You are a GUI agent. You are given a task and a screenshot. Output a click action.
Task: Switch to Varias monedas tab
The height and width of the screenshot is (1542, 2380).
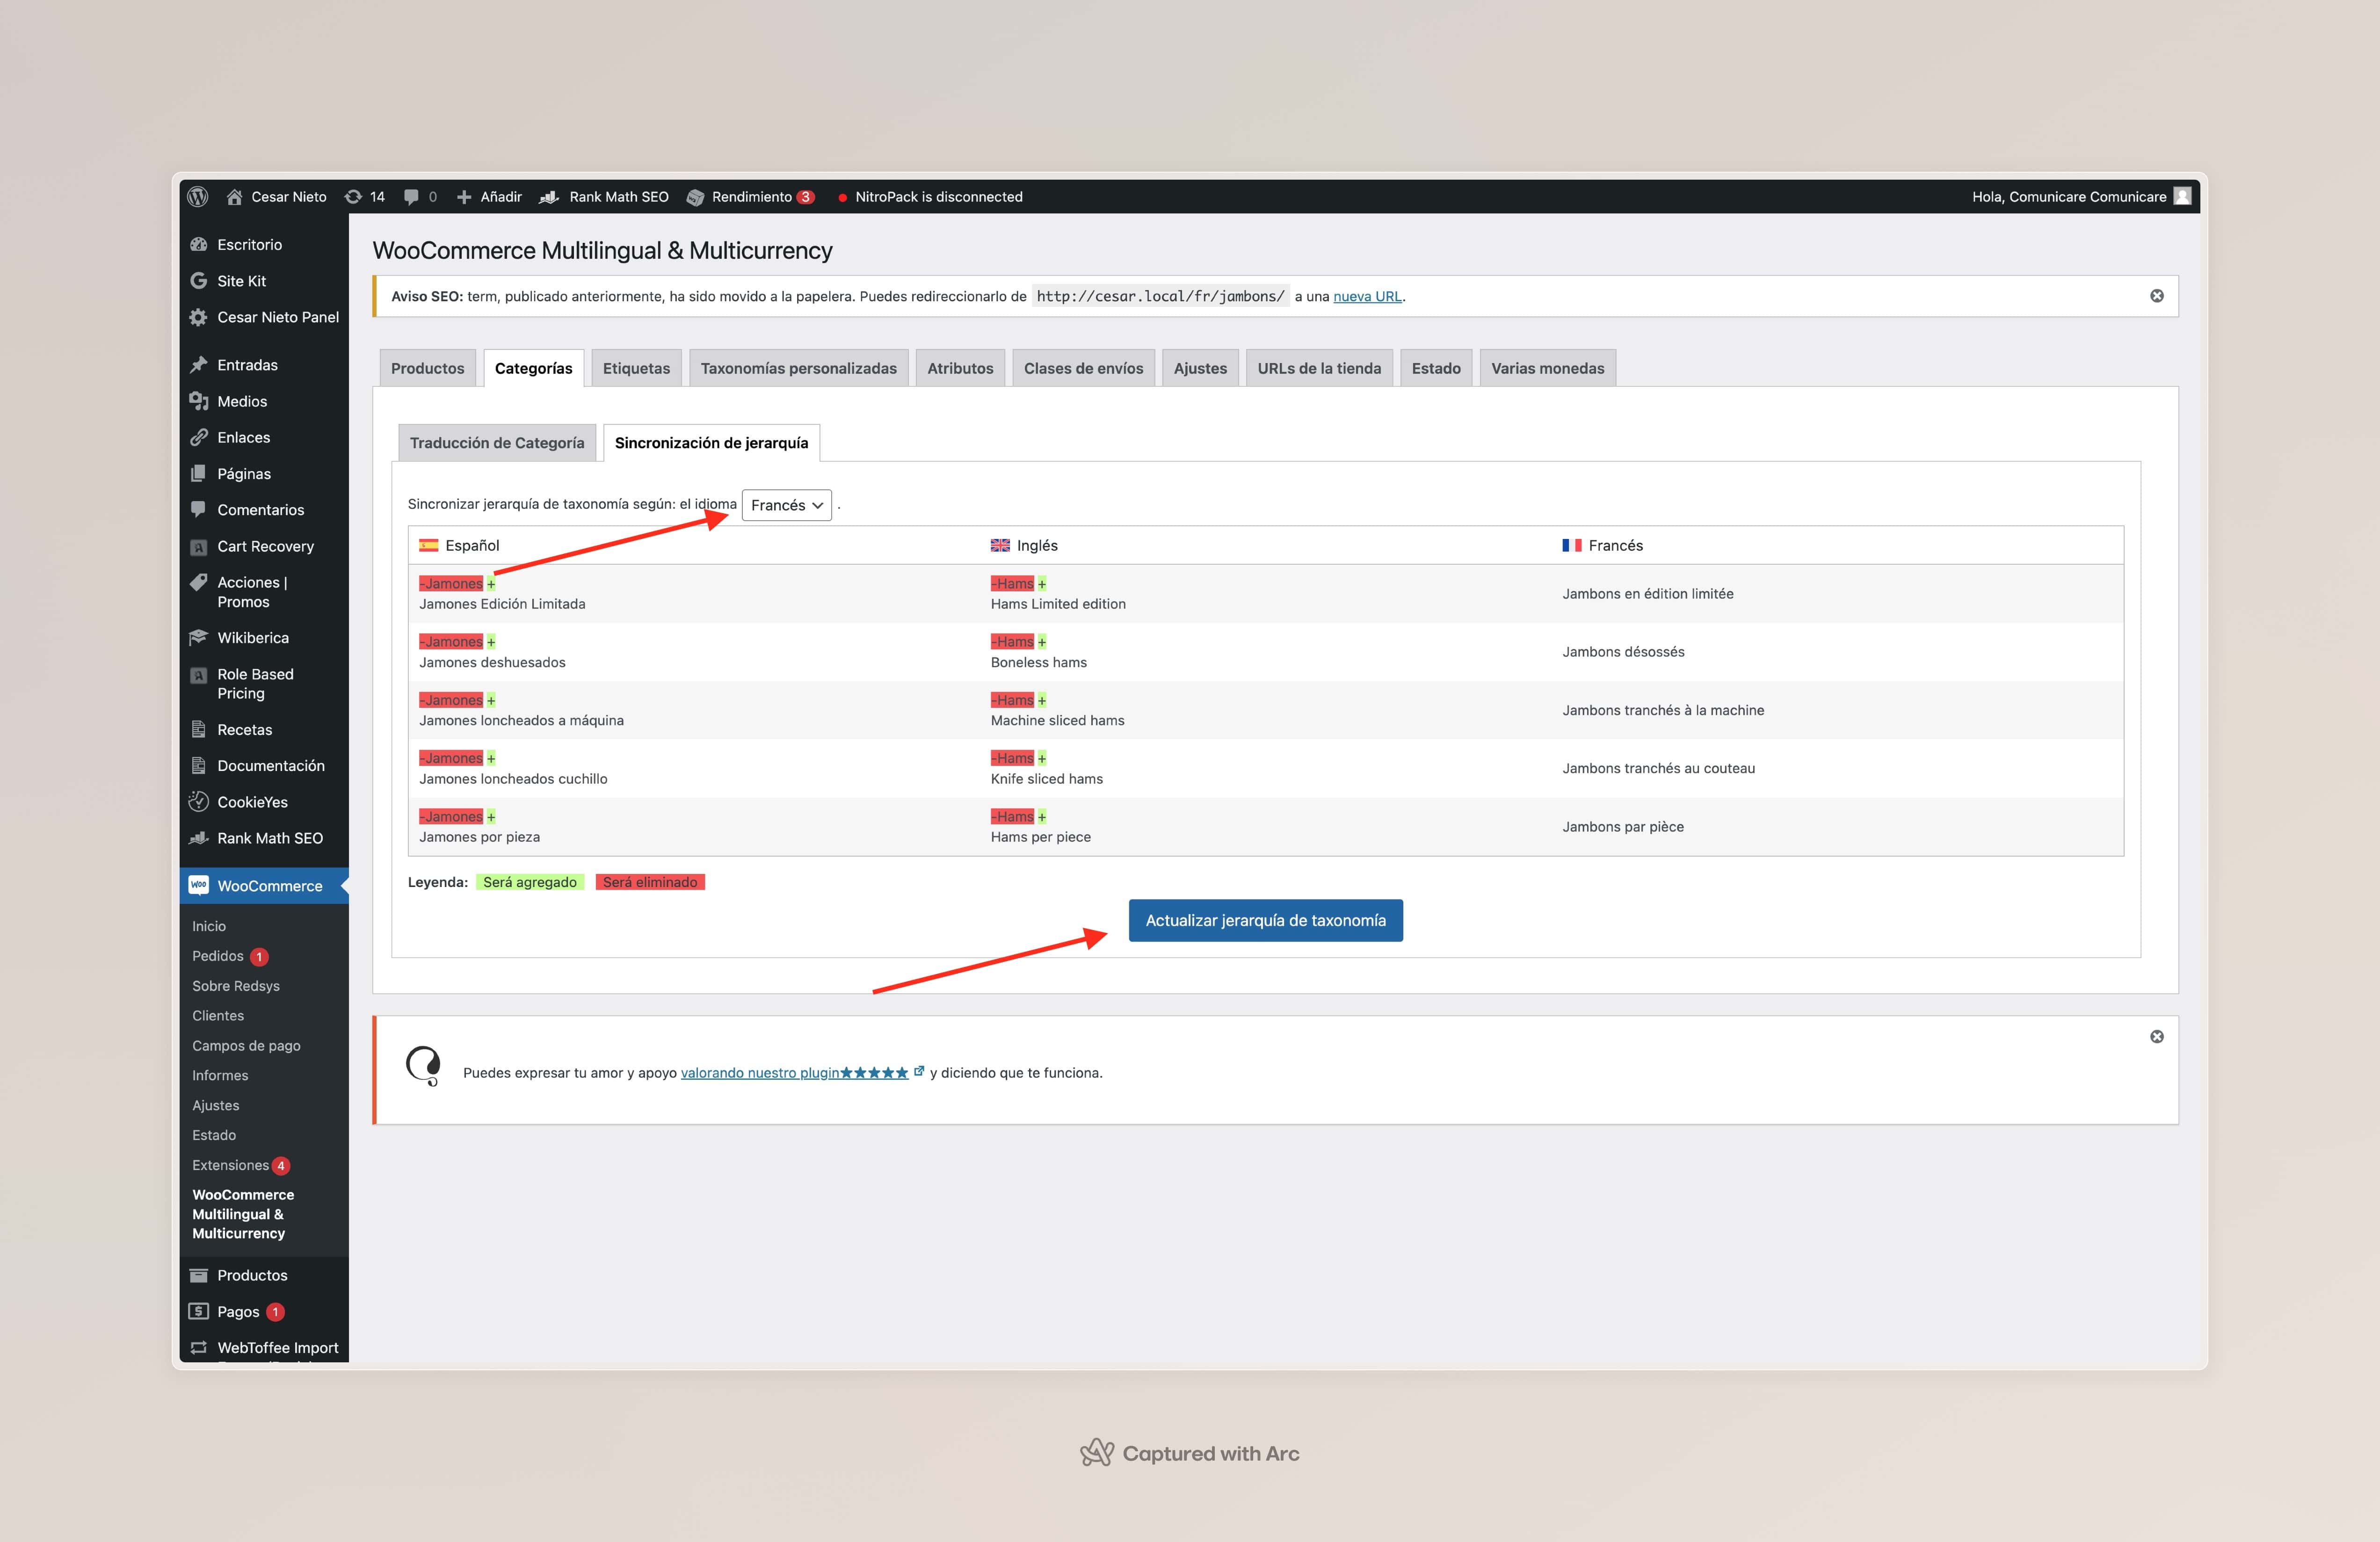[x=1547, y=368]
